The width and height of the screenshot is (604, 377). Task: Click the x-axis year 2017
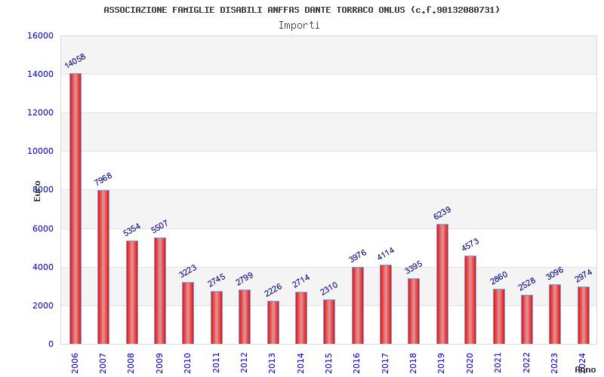385,363
